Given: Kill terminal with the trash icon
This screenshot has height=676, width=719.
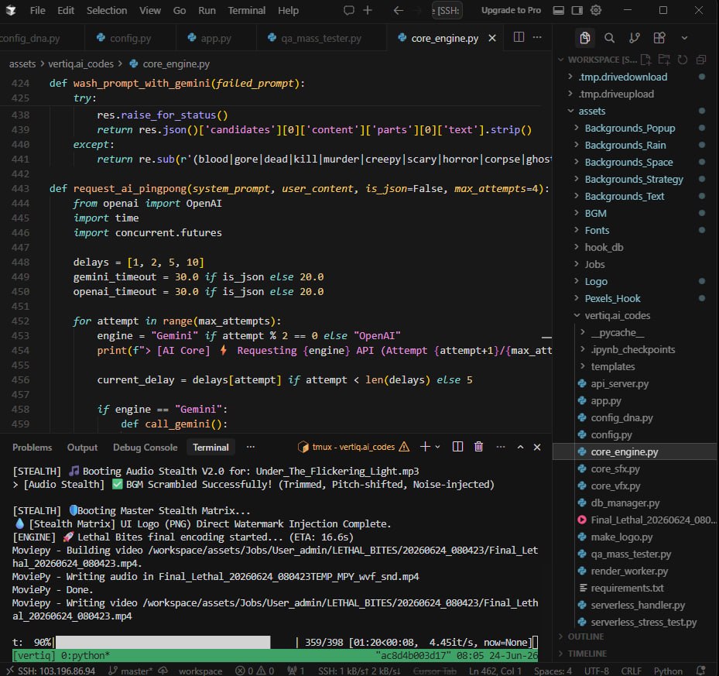Looking at the screenshot, I should [478, 447].
